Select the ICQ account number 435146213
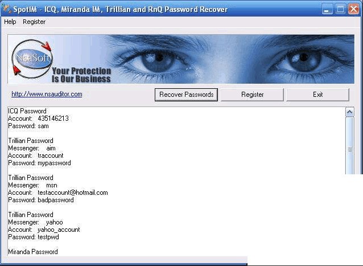363x266 pixels. pyautogui.click(x=53, y=118)
